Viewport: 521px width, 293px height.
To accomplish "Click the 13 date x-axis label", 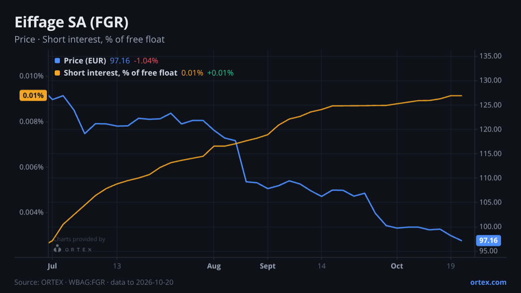I will (x=117, y=266).
